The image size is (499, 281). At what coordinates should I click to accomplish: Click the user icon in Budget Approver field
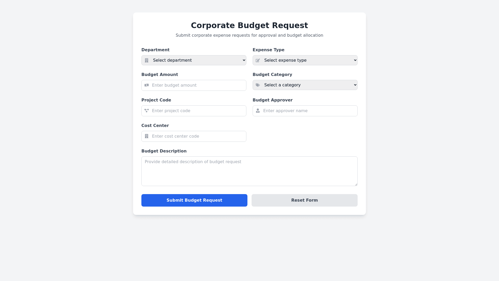tap(258, 111)
